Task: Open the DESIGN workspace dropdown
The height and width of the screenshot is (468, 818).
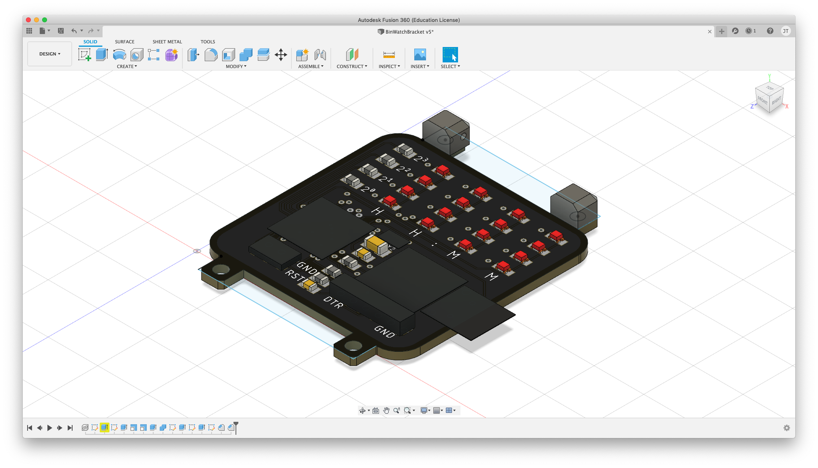Action: pyautogui.click(x=49, y=54)
